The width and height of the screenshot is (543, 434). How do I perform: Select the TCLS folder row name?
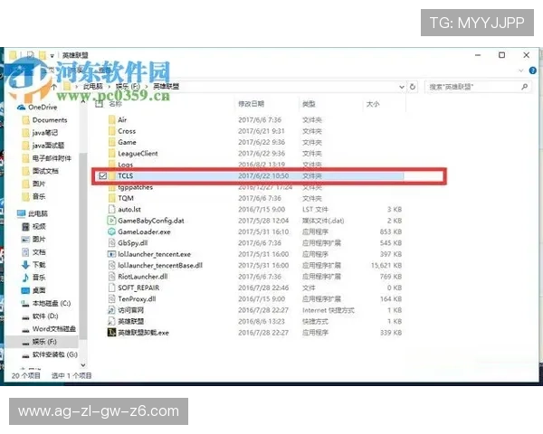tap(126, 175)
